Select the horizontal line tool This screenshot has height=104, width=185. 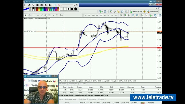point(38,15)
